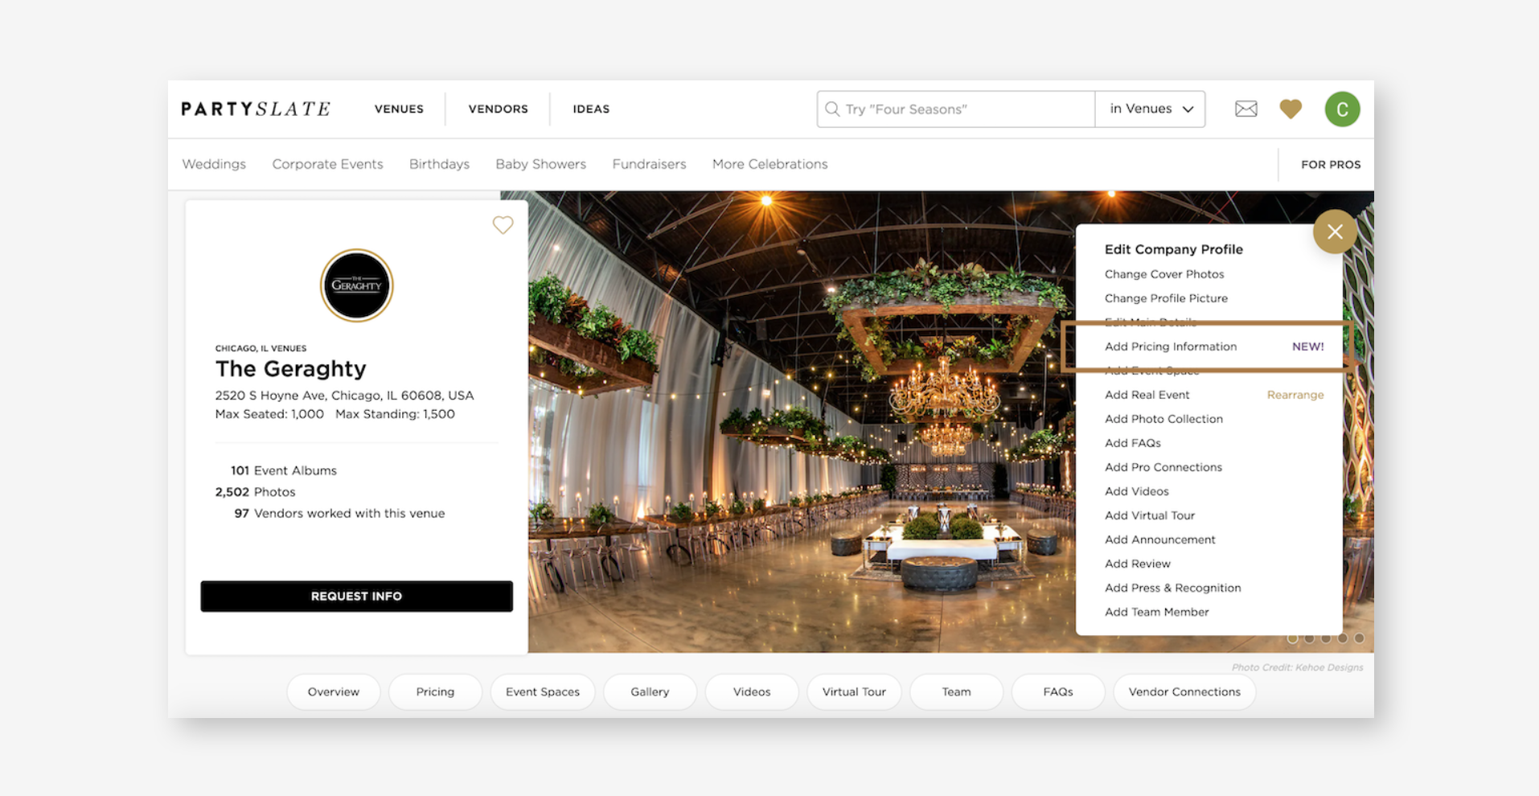This screenshot has height=796, width=1539.
Task: Select the last carousel dot
Action: 1359,638
